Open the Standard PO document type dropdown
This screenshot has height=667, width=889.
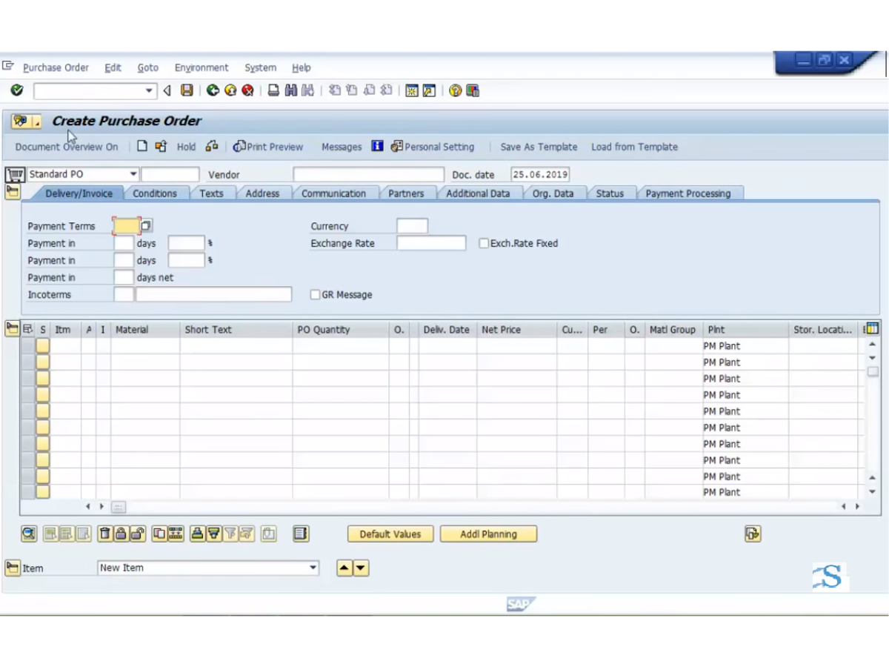point(133,174)
